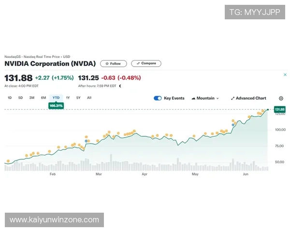
Task: Switch chart to 6M range
Action: click(43, 98)
